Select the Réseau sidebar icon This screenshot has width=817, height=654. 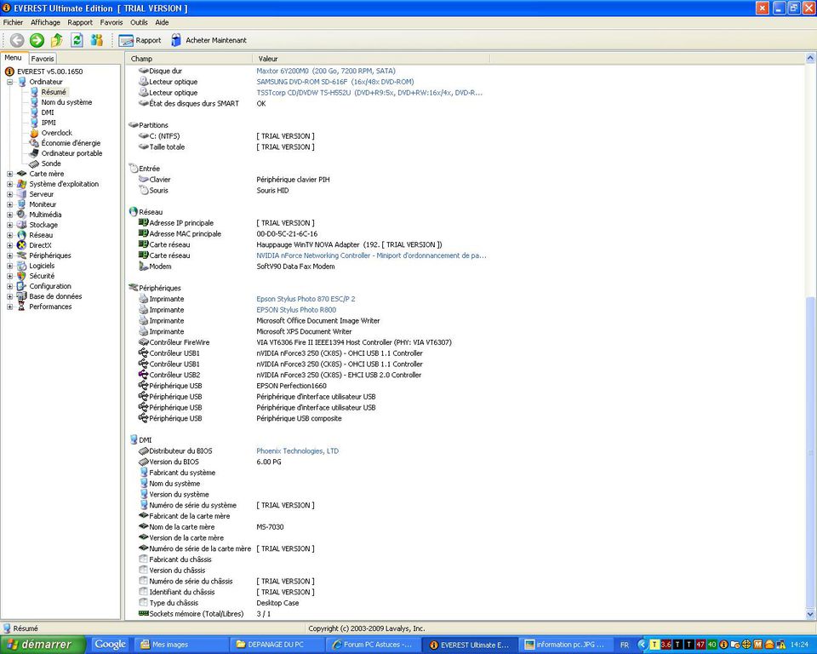[20, 235]
